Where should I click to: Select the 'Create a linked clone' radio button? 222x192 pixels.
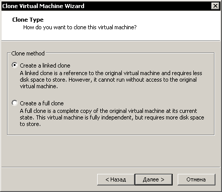pos(15,65)
